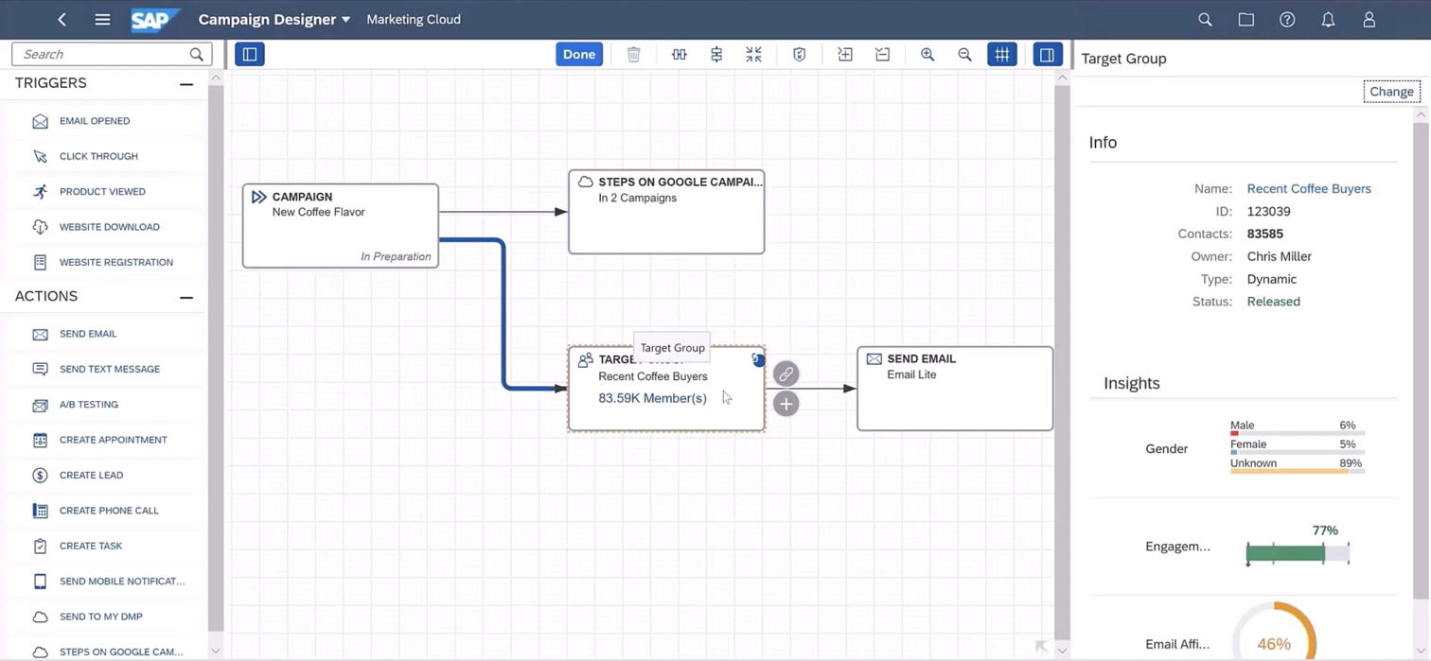Click the Engagement score progress bar

(x=1298, y=552)
